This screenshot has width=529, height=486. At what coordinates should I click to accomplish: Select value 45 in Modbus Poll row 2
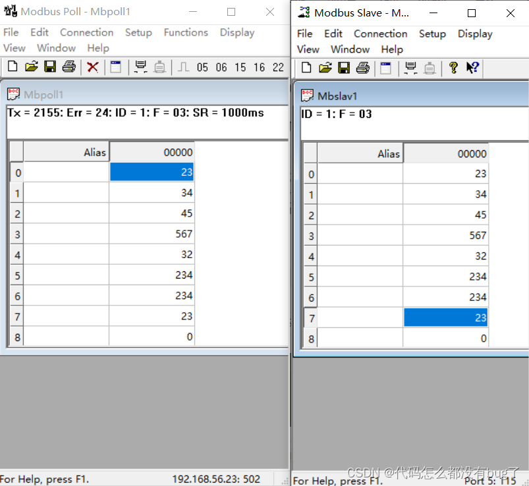pos(152,213)
